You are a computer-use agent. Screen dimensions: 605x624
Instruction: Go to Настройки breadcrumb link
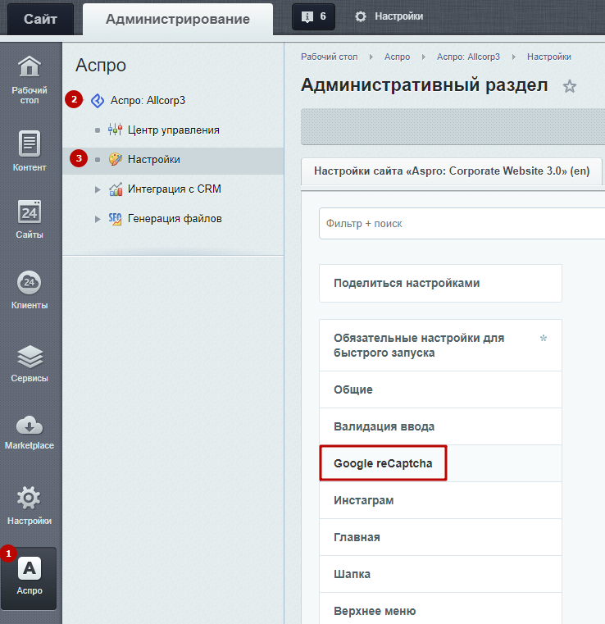(x=549, y=57)
